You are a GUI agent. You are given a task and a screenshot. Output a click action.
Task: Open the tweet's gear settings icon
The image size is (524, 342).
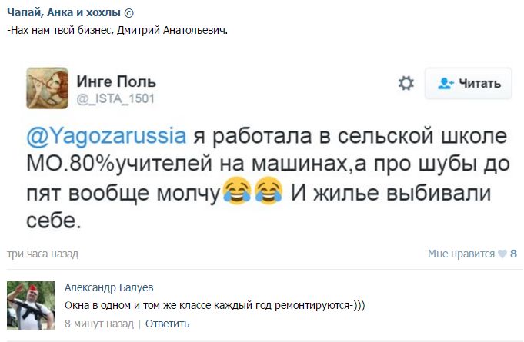[x=406, y=83]
